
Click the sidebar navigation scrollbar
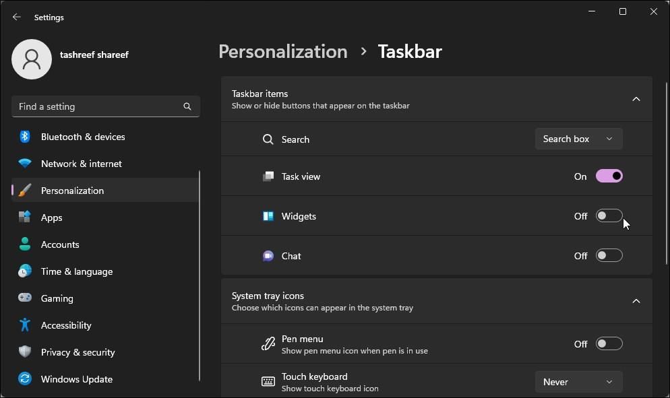coord(200,275)
